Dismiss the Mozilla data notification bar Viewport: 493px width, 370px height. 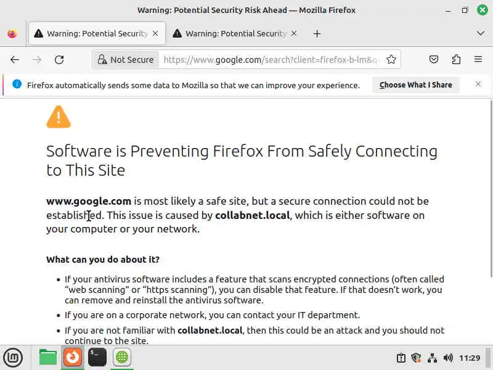point(478,84)
